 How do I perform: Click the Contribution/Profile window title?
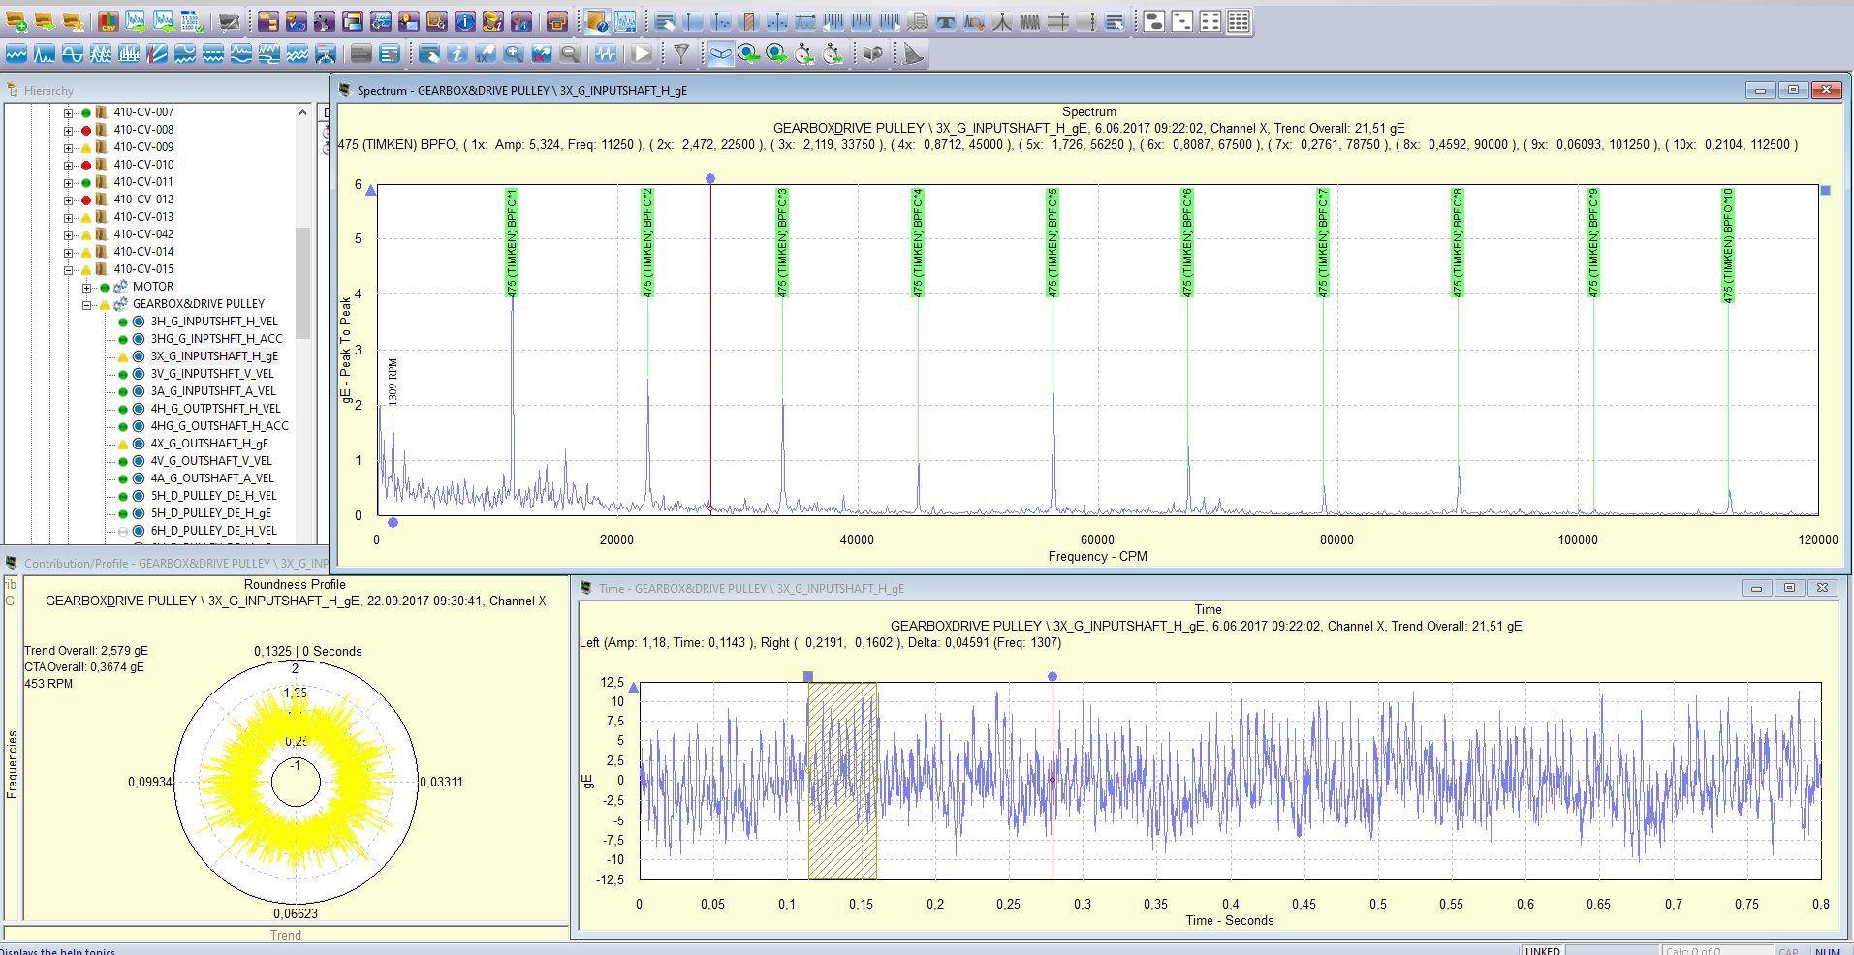coord(175,563)
